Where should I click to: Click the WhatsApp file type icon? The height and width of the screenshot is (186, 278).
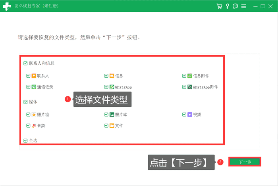(x=112, y=87)
